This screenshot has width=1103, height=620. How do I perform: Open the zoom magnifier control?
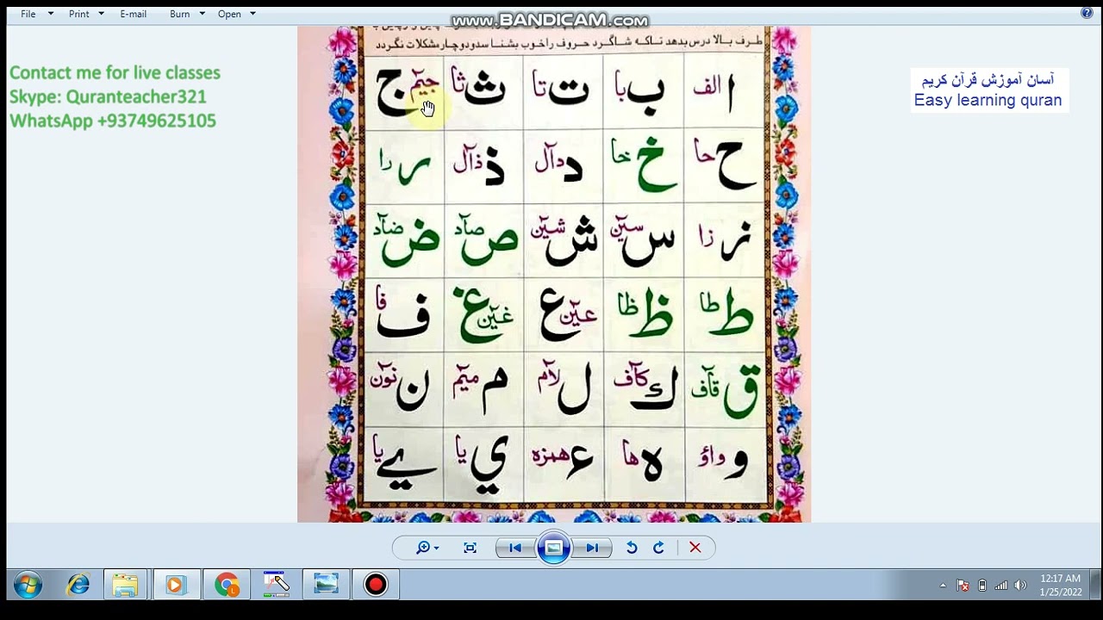pyautogui.click(x=427, y=548)
